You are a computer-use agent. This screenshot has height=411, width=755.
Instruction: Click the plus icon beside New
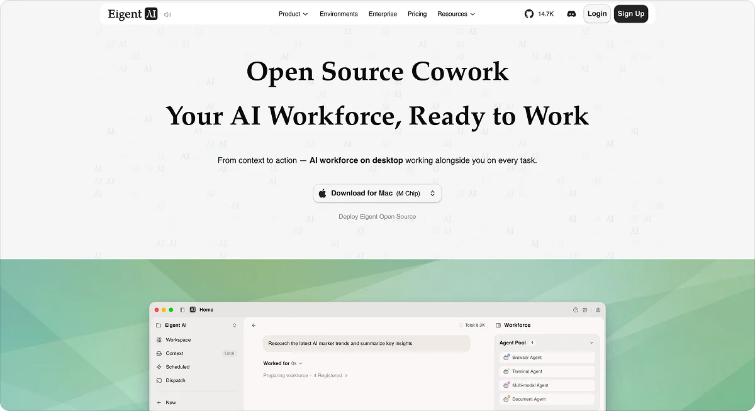tap(159, 403)
